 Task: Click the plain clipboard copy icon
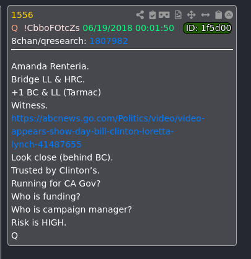pos(218,15)
